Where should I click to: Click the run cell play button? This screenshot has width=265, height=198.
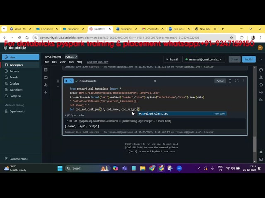tap(66, 81)
